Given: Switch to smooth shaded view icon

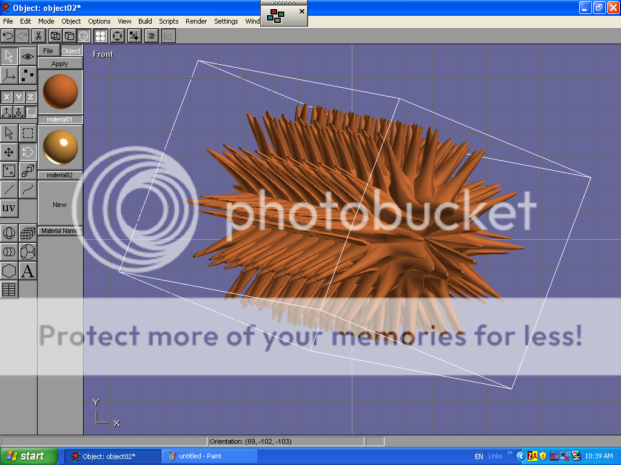Looking at the screenshot, I should click(84, 36).
